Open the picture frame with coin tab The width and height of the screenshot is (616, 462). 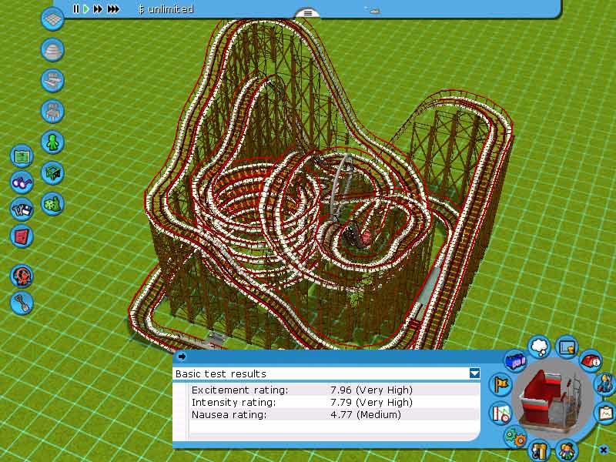(x=567, y=347)
